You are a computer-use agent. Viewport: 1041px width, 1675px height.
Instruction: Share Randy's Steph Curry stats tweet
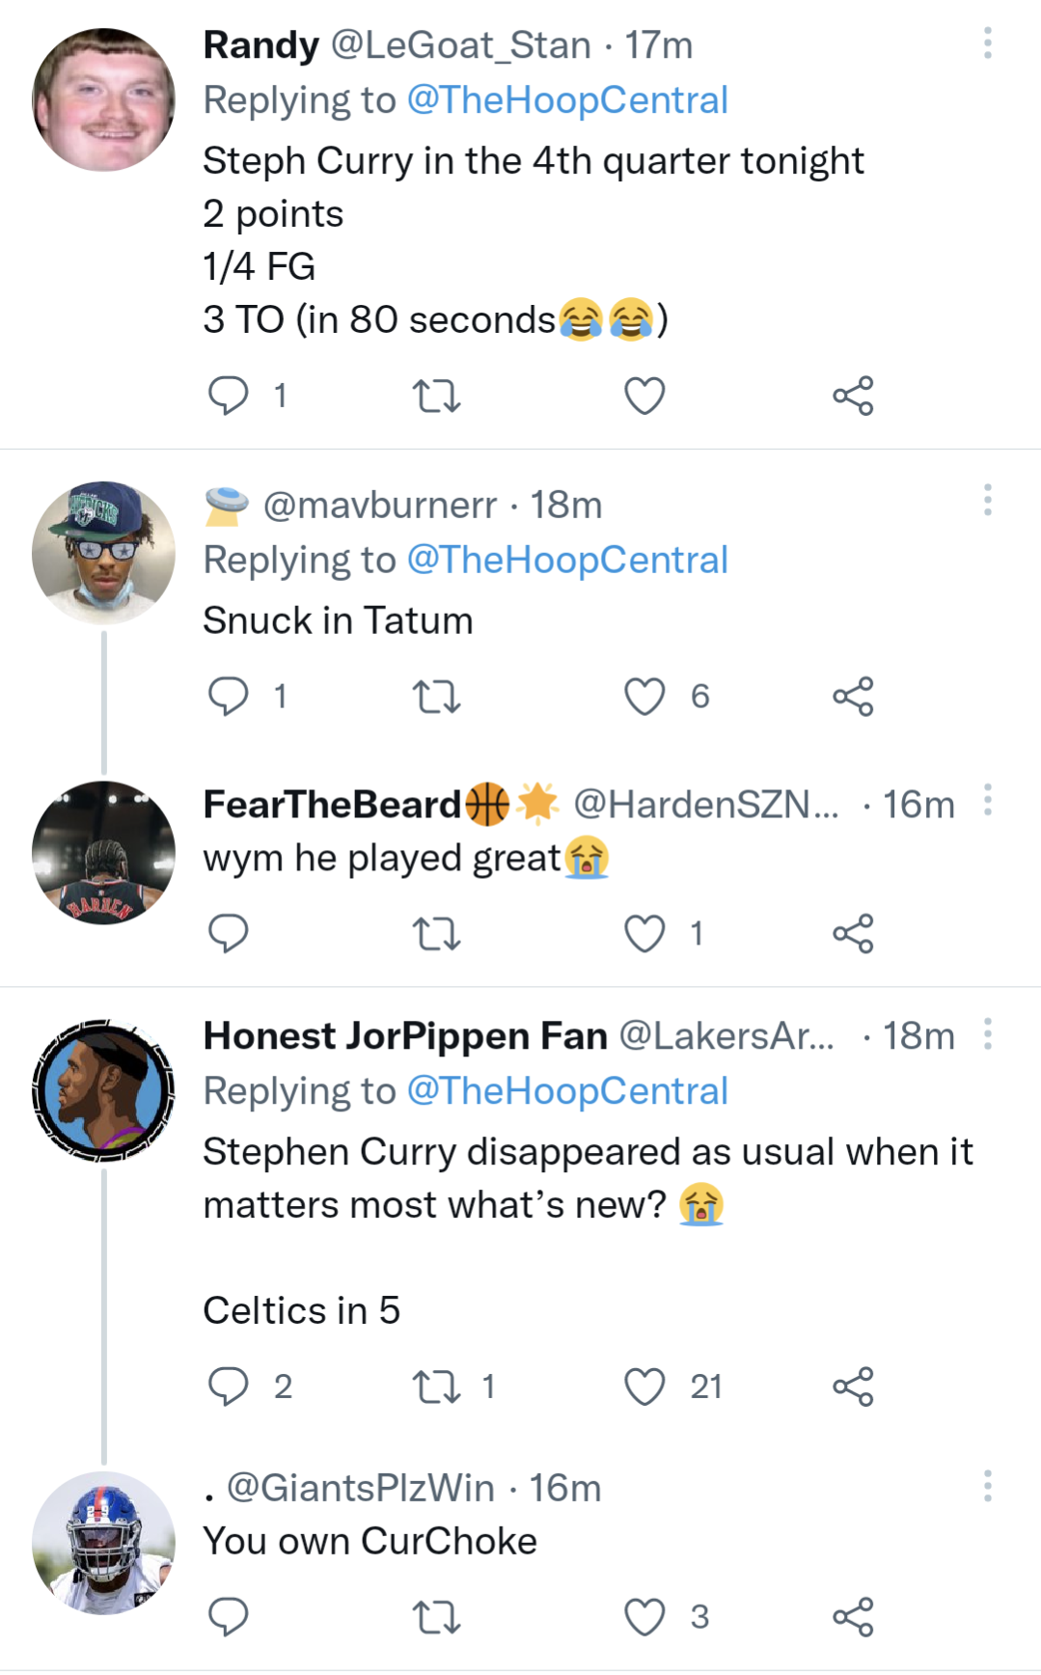point(855,394)
